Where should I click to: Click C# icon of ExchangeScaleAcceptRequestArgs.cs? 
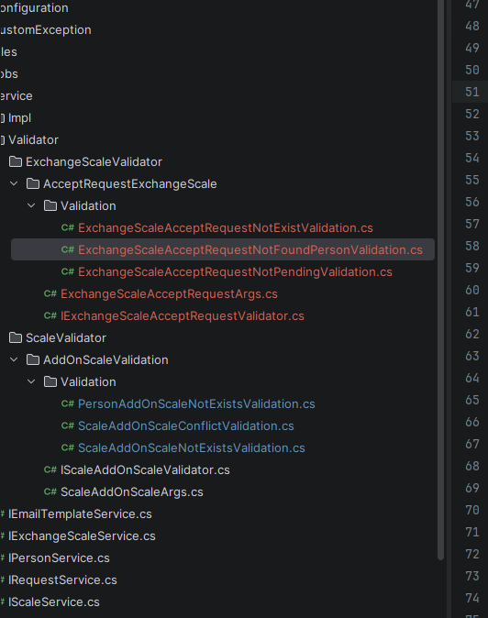coord(50,293)
